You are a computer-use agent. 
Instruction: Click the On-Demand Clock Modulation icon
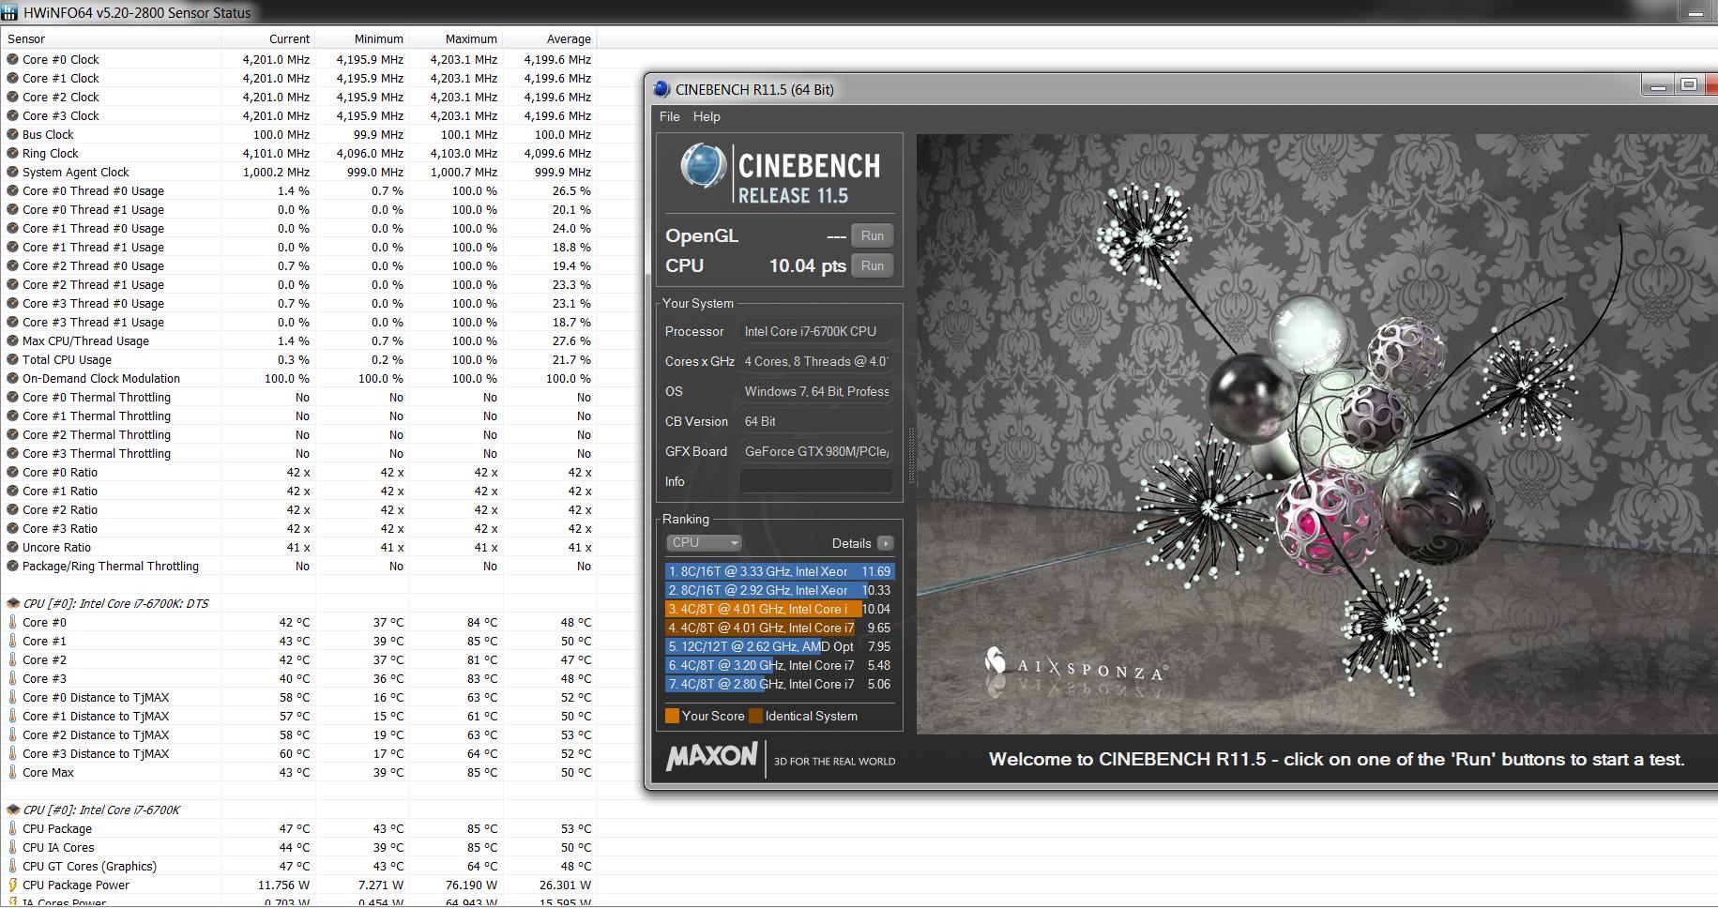click(13, 378)
